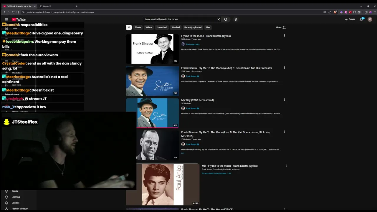Expand the Subscriptions section chevron
The width and height of the screenshot is (377, 212).
point(22,95)
